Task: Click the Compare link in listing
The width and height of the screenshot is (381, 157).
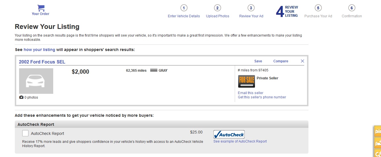Action: [x=281, y=61]
